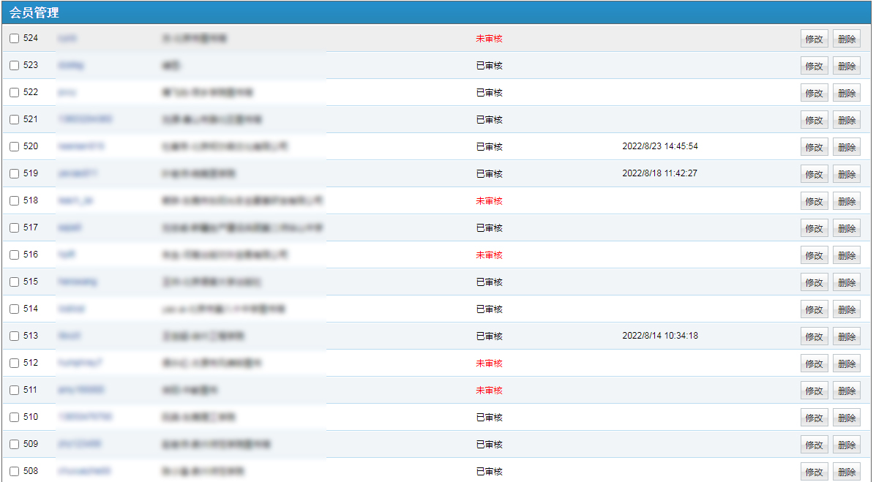Check the checkbox for member 524
Viewport: 876px width, 482px height.
14,39
